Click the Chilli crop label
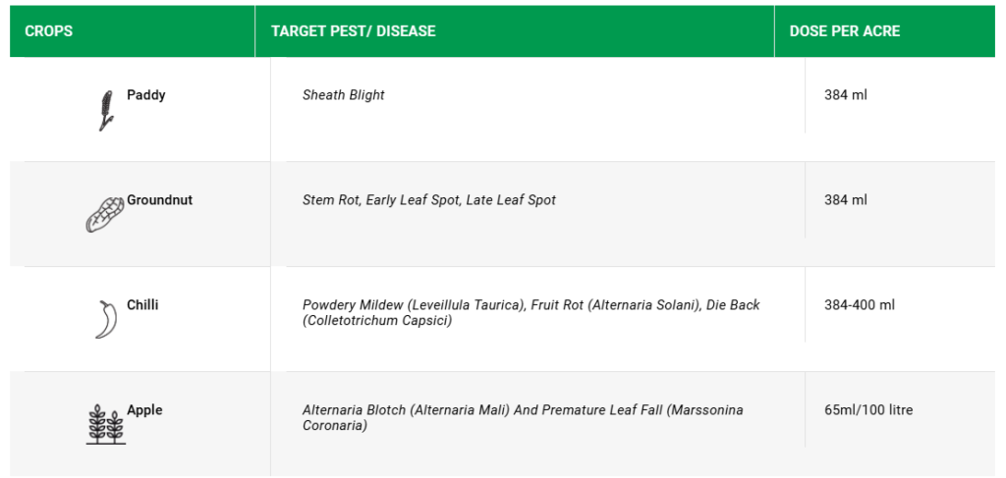1006x478 pixels. pyautogui.click(x=142, y=305)
